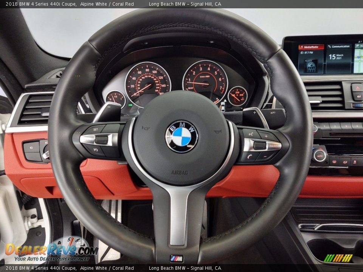Click the green indicator light in the cluster
Viewport: 363px width, 272px height.
tap(130, 105)
